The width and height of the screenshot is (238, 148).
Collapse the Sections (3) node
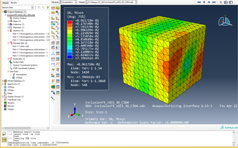(8, 30)
